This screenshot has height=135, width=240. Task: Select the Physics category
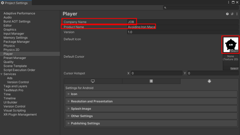pos(9,46)
